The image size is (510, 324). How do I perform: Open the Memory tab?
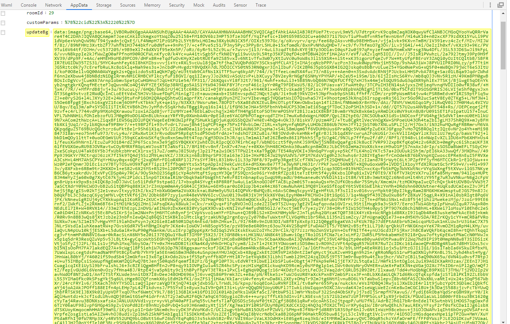152,5
